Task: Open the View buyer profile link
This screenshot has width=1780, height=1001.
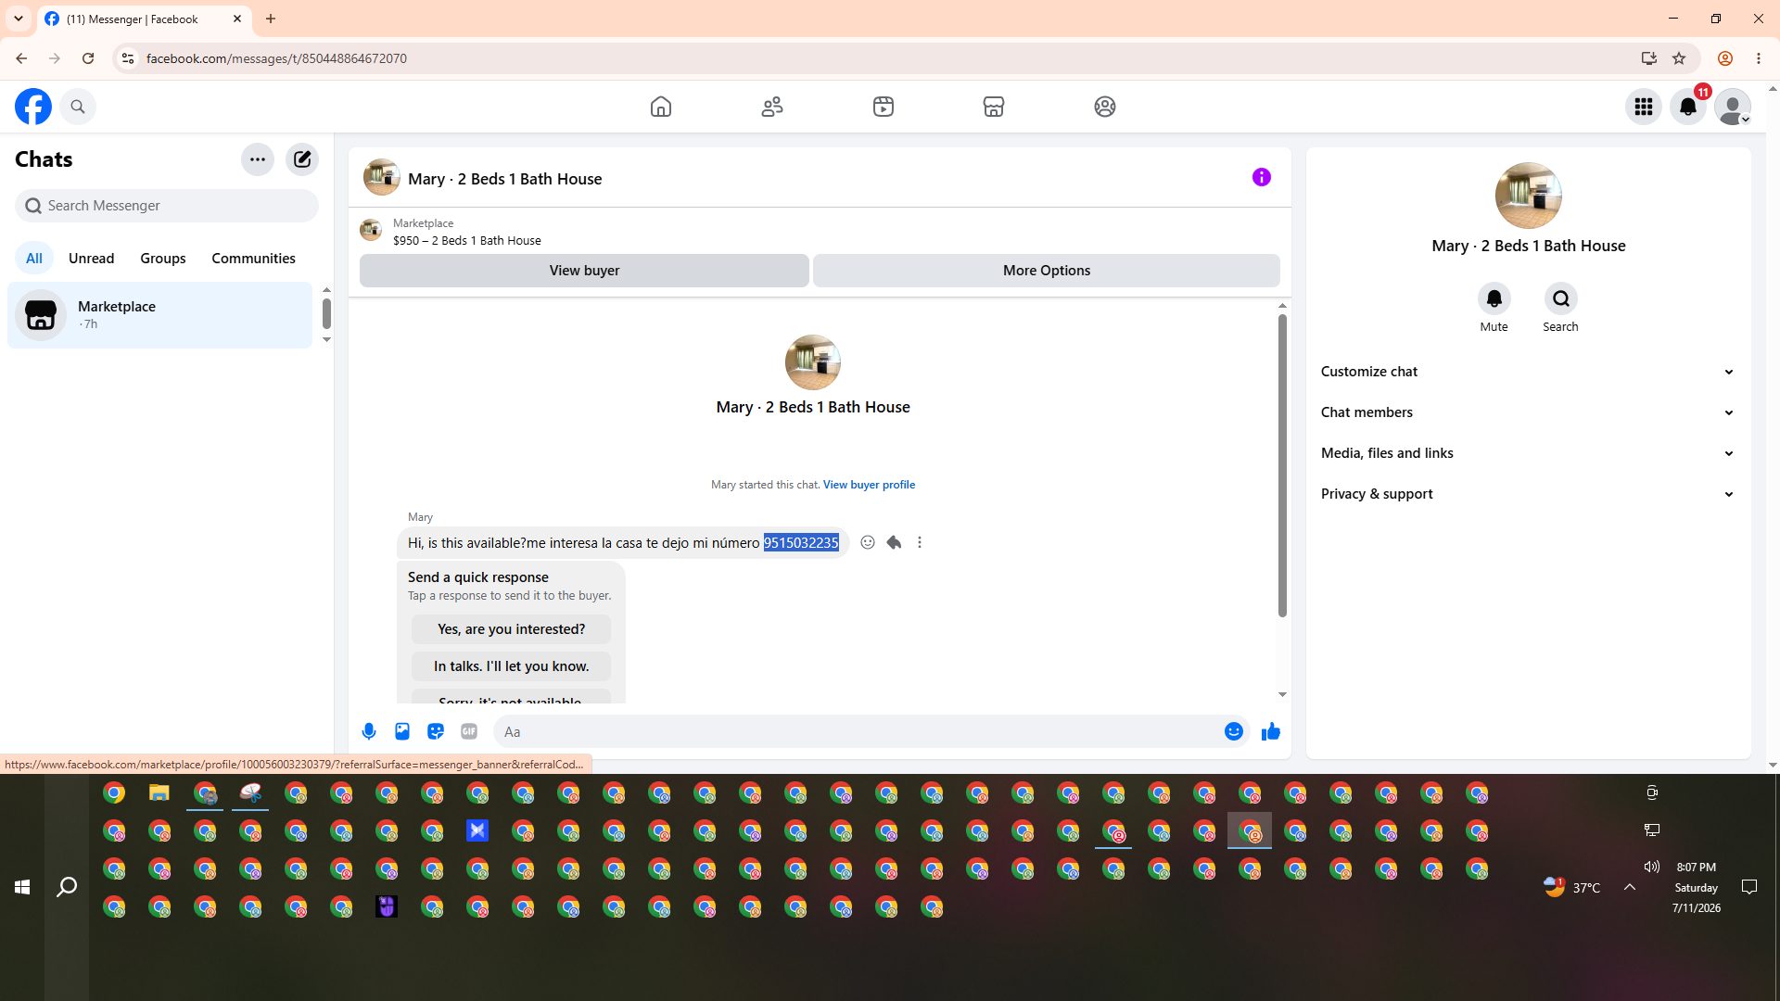Action: 869,485
